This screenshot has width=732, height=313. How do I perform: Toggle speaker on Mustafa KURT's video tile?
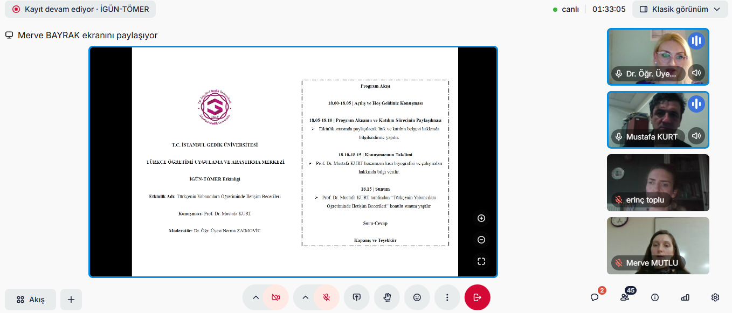[696, 136]
